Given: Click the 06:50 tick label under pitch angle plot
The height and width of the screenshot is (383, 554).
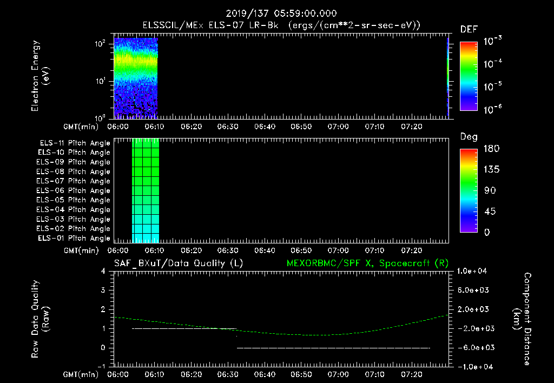Looking at the screenshot, I should click(301, 250).
